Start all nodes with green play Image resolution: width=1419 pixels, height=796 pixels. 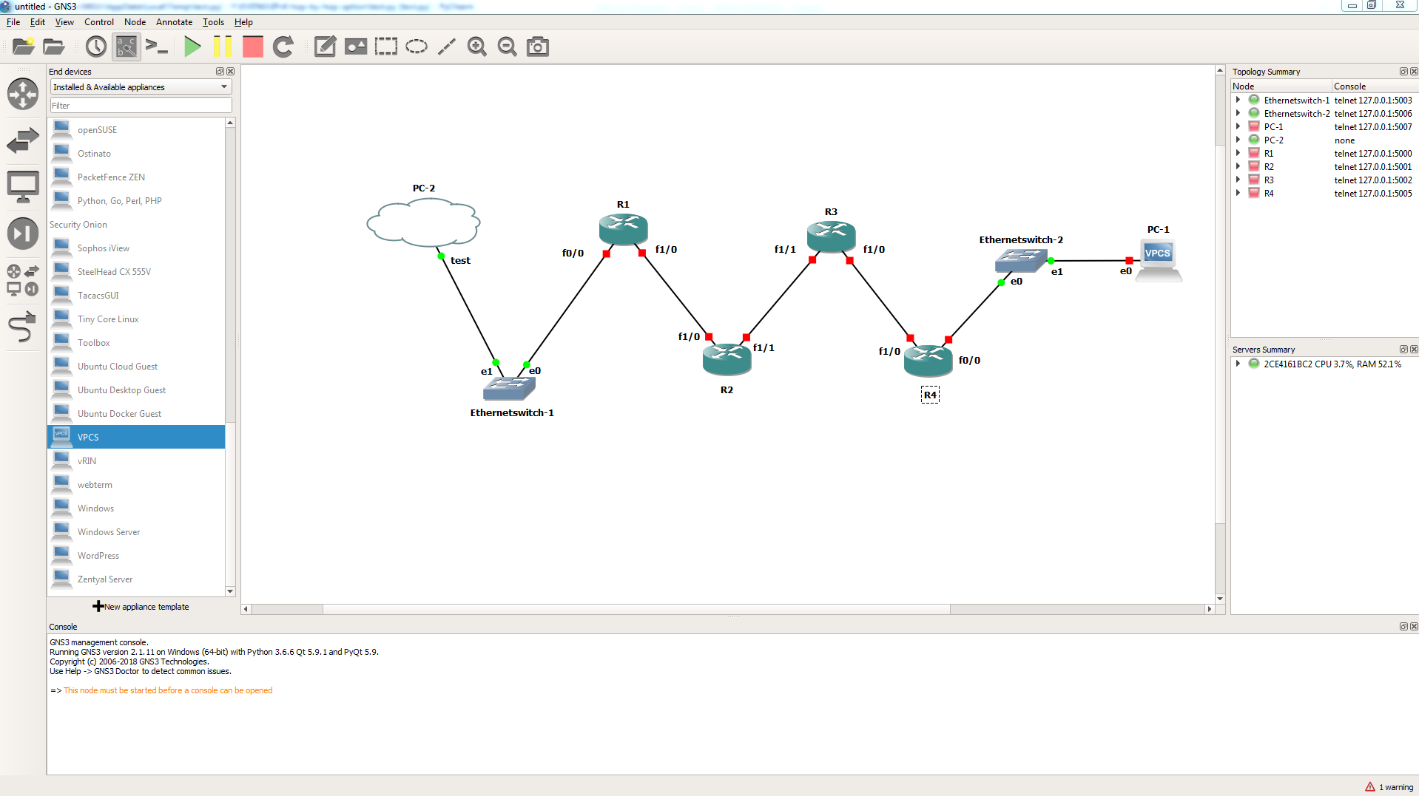click(x=192, y=47)
